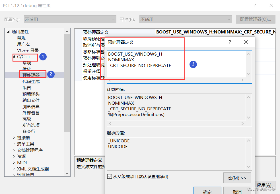Click NOMINMAX line in the edit box
Viewport: 280px width, 194px height.
tap(121, 60)
